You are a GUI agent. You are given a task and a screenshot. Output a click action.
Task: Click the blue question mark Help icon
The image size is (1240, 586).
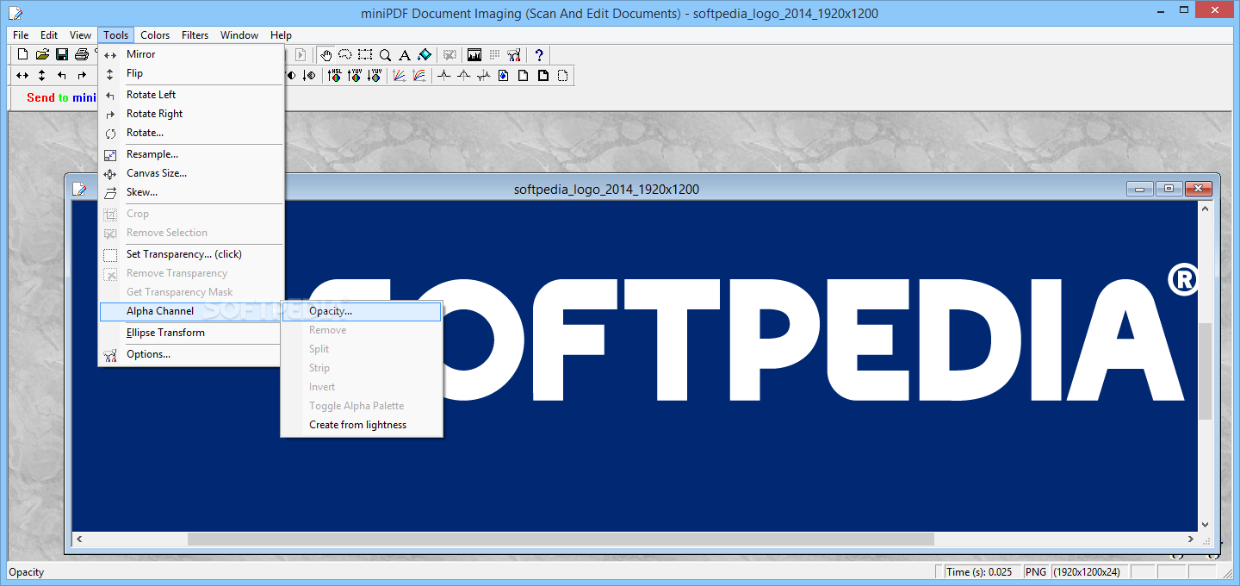(x=539, y=54)
